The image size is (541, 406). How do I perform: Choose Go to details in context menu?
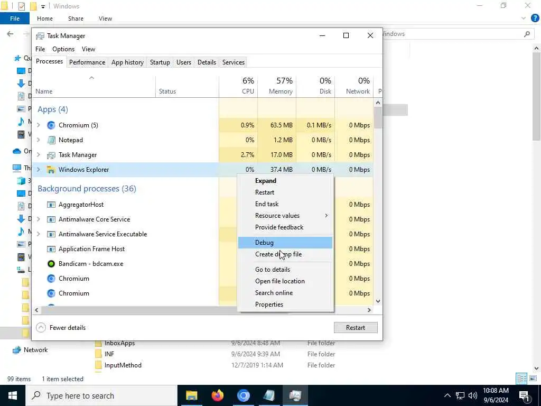click(x=285, y=270)
